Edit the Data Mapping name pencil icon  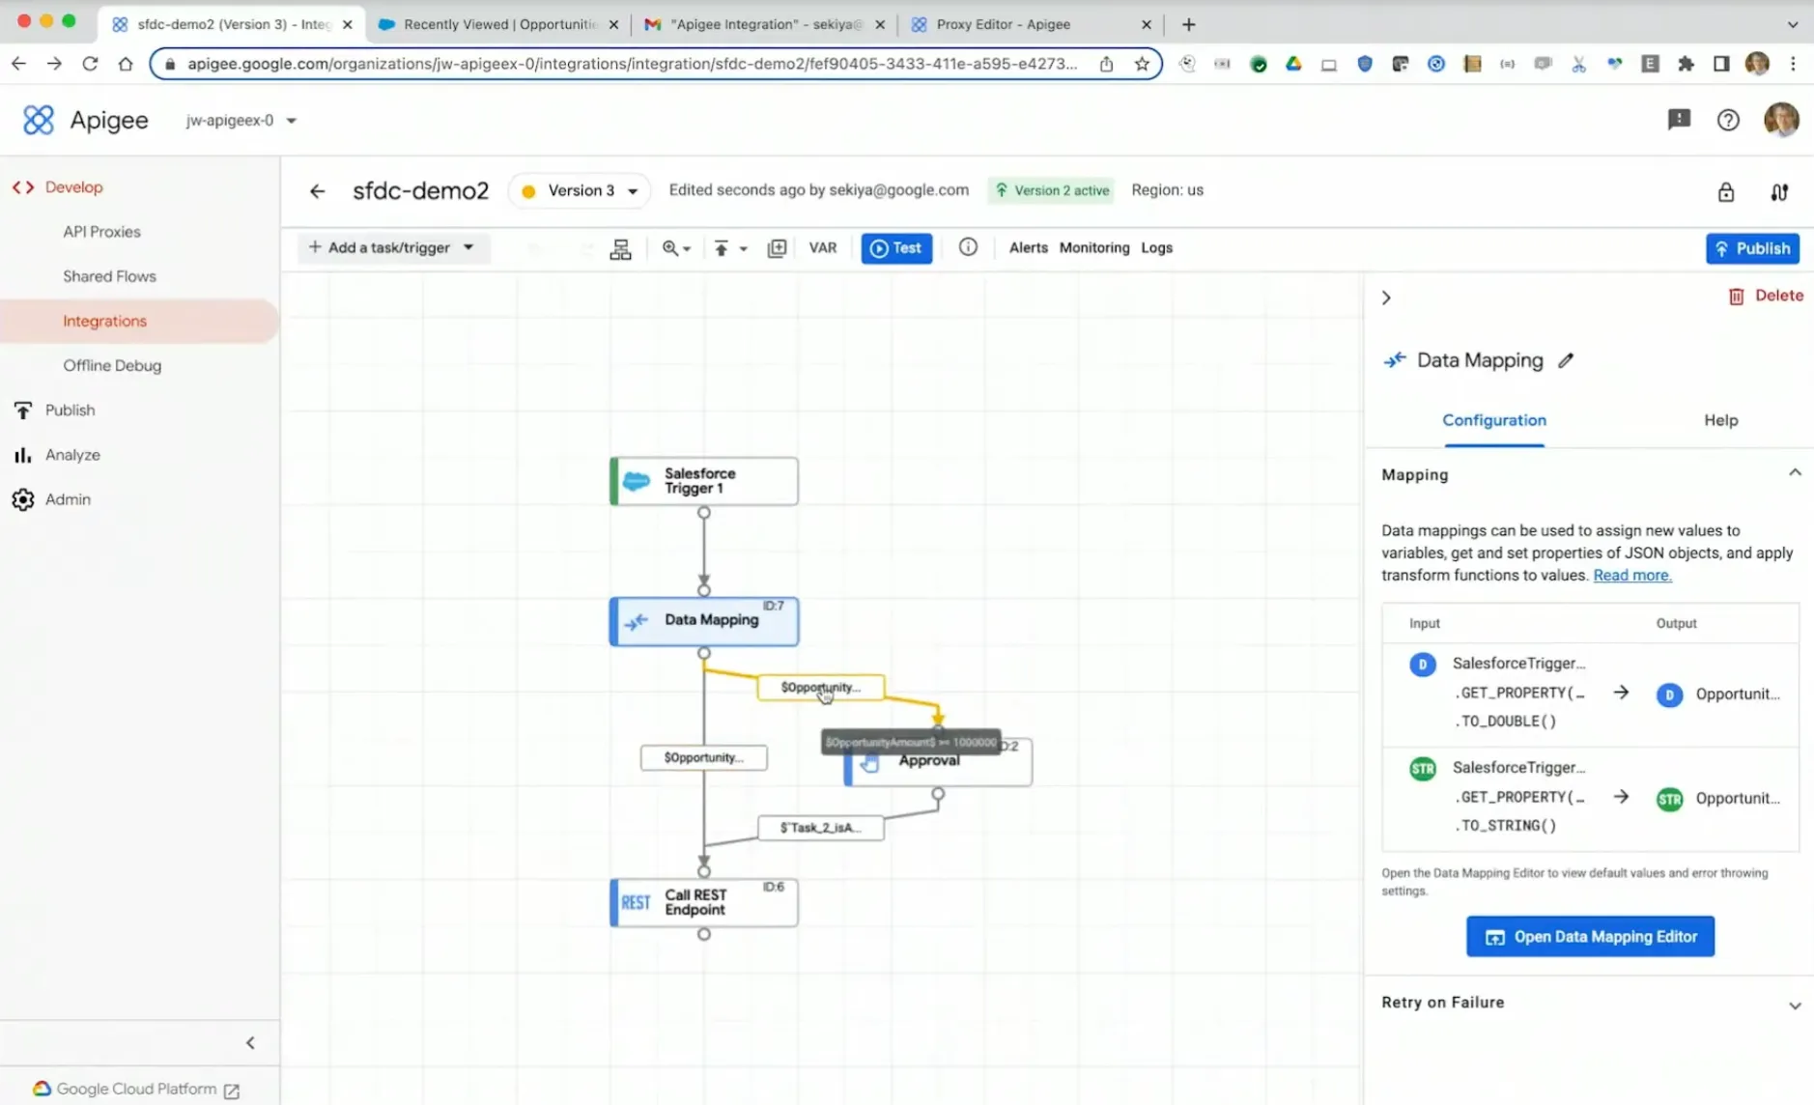coord(1566,360)
